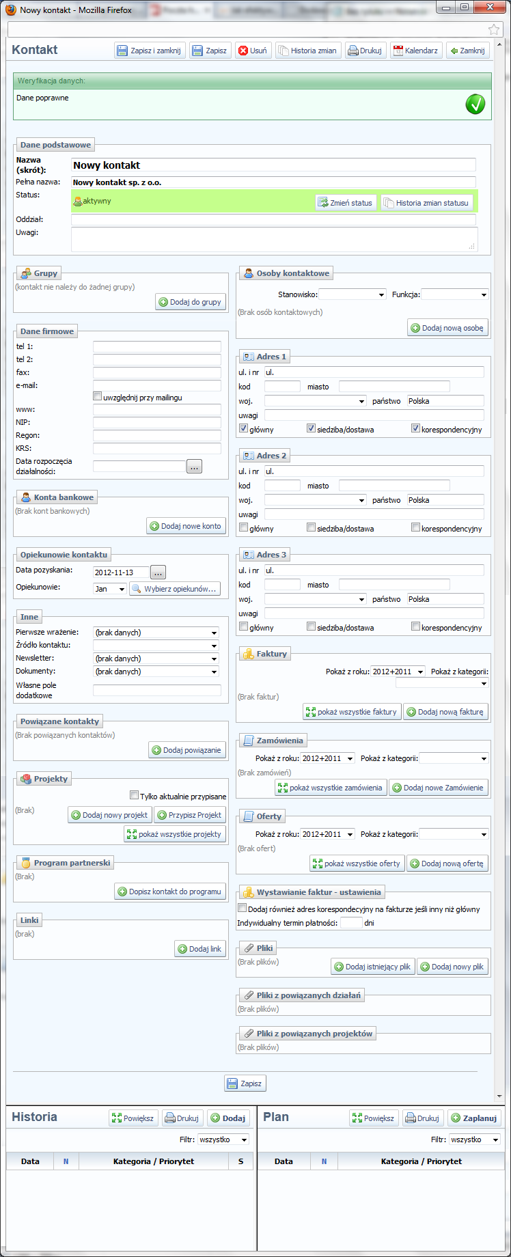Click the Firefox bookmark star icon

pos(493,29)
